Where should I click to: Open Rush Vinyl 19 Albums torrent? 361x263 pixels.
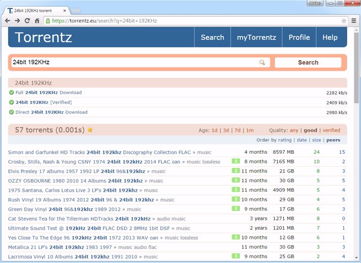tap(81, 200)
